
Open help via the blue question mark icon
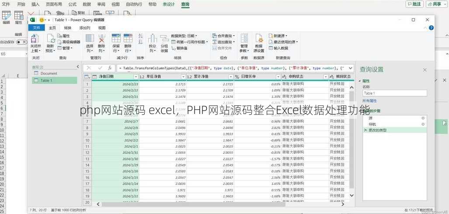click(x=431, y=28)
